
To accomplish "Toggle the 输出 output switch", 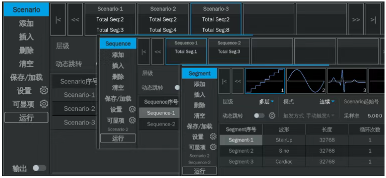I will [x=40, y=168].
